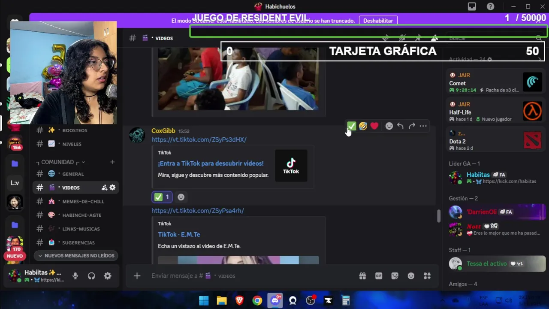The height and width of the screenshot is (309, 549).
Task: Add a channel to COMUNIDAD category
Action: tap(112, 162)
